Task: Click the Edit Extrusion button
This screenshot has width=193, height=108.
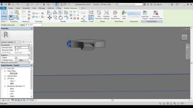Action: [x=99, y=15]
